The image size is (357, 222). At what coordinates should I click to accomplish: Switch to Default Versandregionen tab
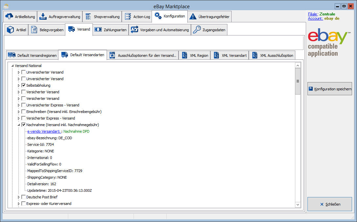tap(32, 55)
